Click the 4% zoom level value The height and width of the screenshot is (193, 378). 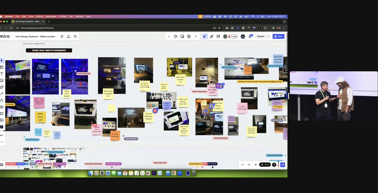pyautogui.click(x=249, y=164)
